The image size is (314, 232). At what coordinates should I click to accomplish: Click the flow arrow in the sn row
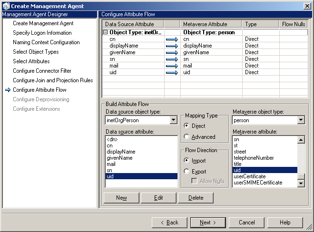[172, 59]
